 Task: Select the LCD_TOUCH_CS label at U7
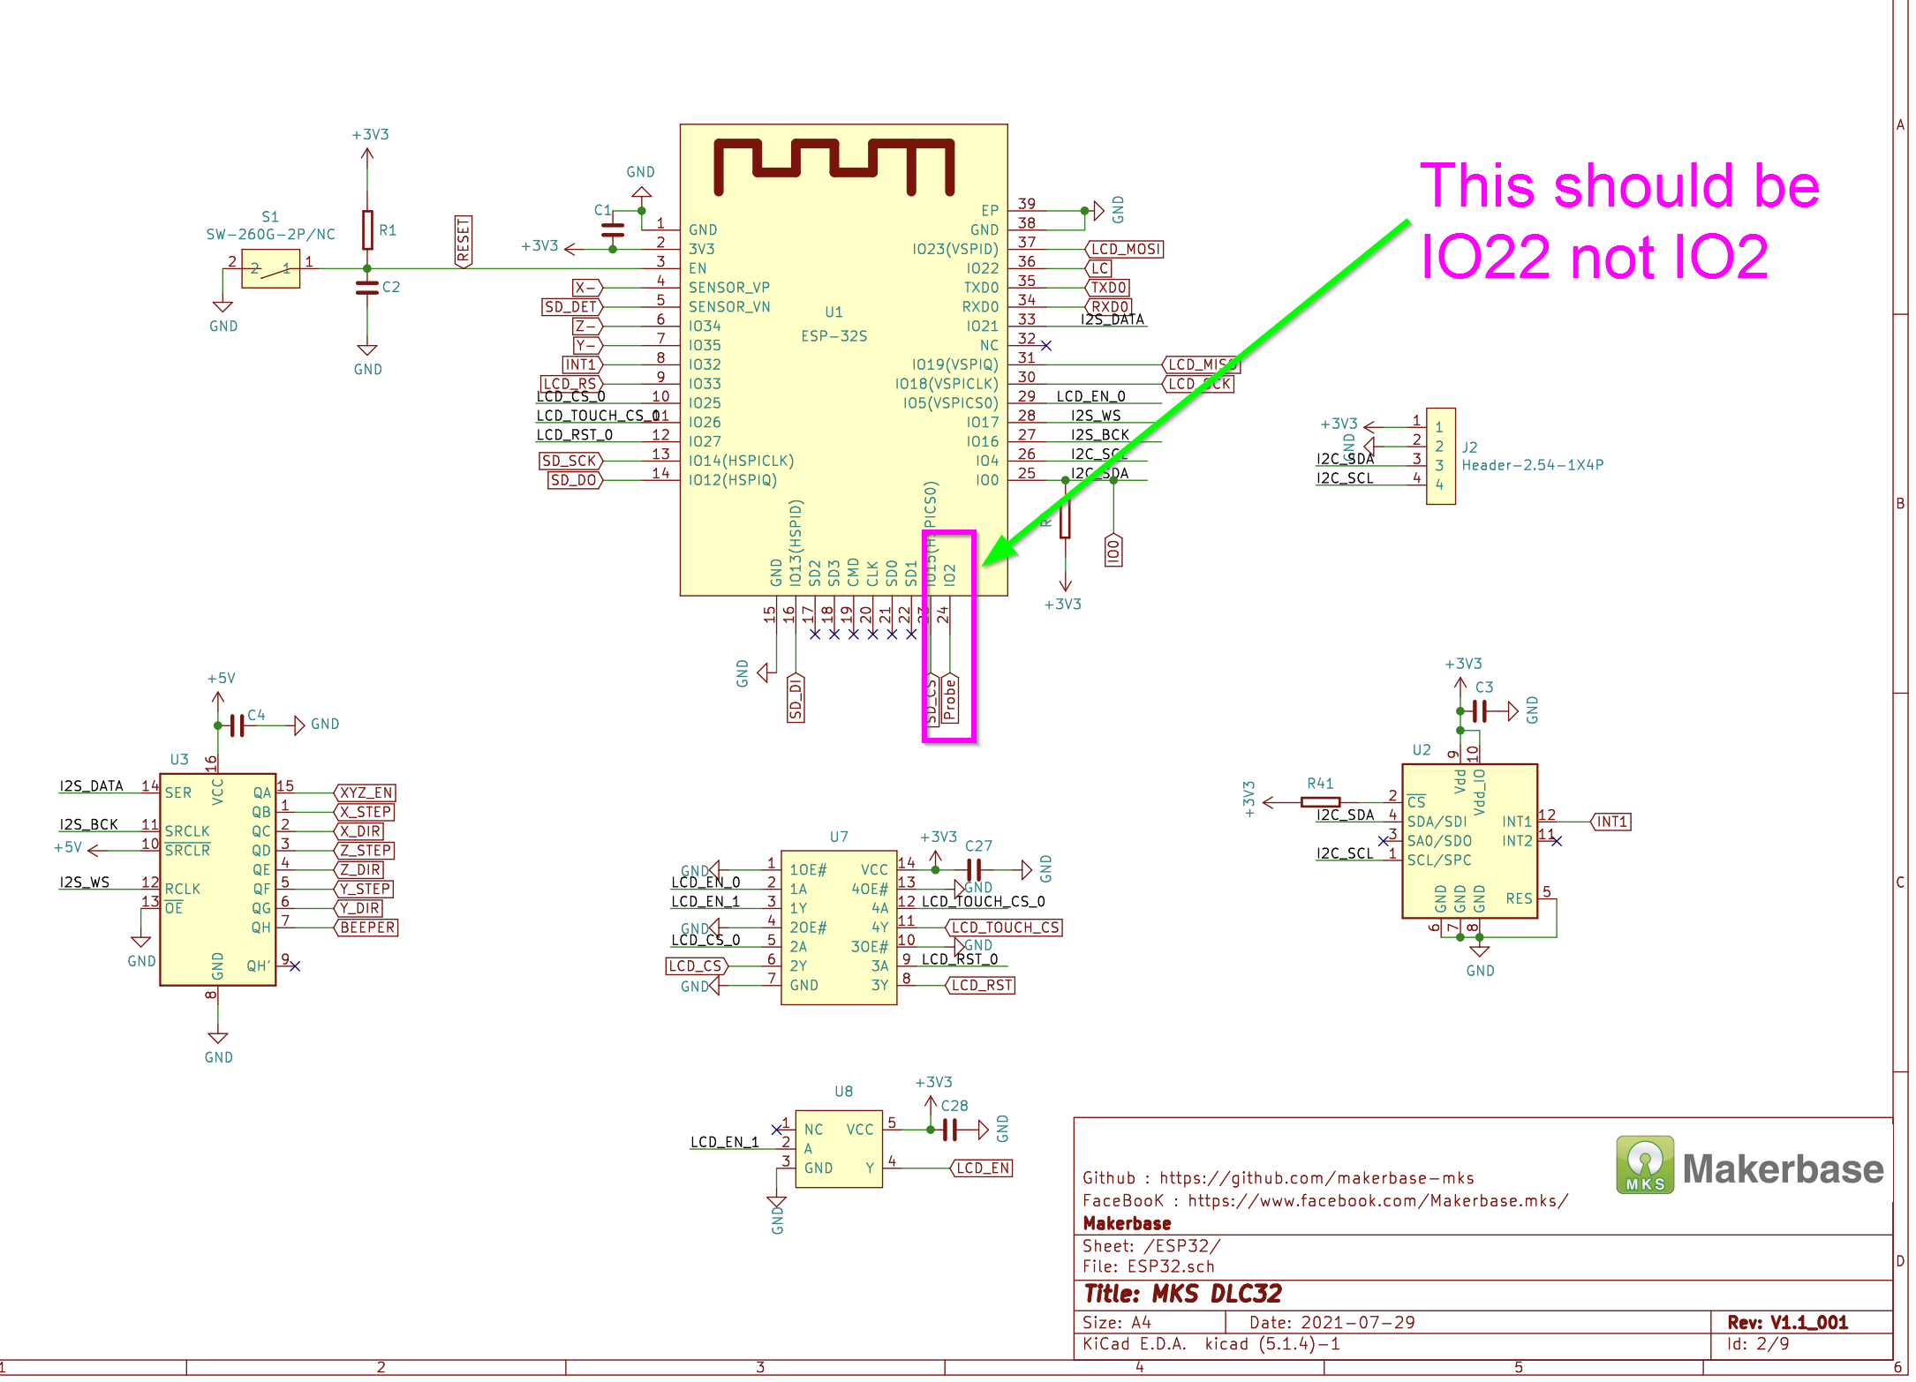1004,928
